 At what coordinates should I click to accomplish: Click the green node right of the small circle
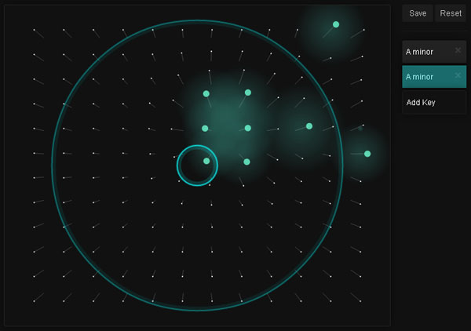click(246, 162)
